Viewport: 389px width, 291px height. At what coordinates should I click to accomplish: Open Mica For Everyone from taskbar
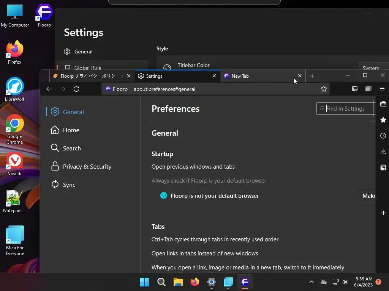pyautogui.click(x=228, y=282)
